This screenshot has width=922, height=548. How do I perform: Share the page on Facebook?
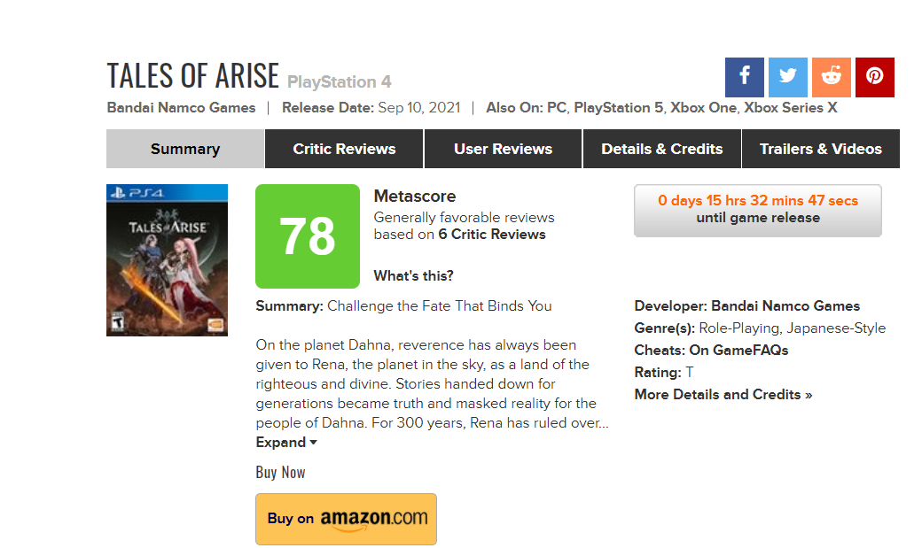point(744,77)
